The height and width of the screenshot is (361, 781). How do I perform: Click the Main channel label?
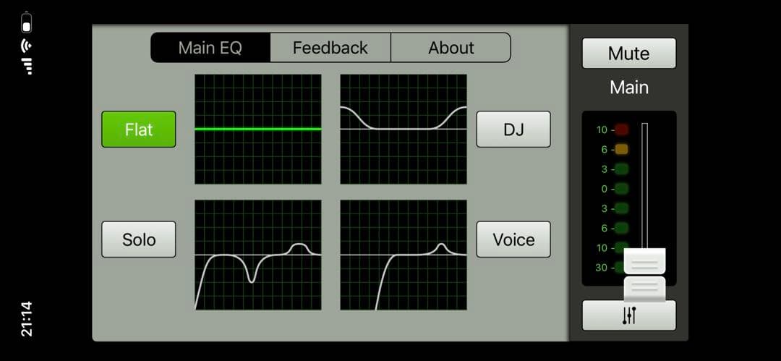(x=629, y=88)
